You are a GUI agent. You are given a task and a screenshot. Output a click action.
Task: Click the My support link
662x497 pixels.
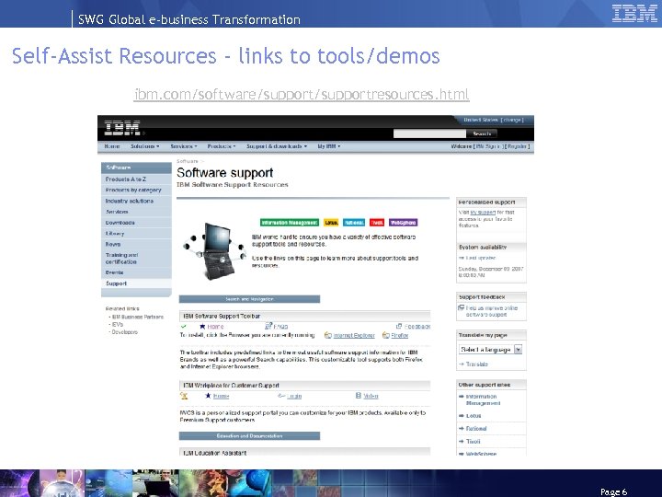tap(483, 213)
